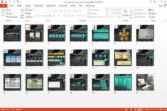Switch to Reading view in status bar
This screenshot has height=111, width=167.
click(136, 109)
